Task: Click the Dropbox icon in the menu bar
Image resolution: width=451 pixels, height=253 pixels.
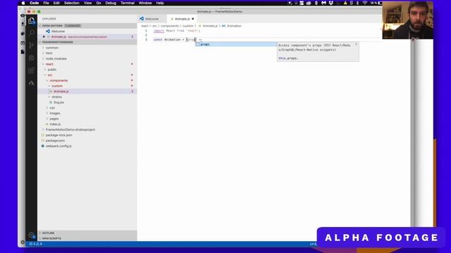Action: point(331,3)
